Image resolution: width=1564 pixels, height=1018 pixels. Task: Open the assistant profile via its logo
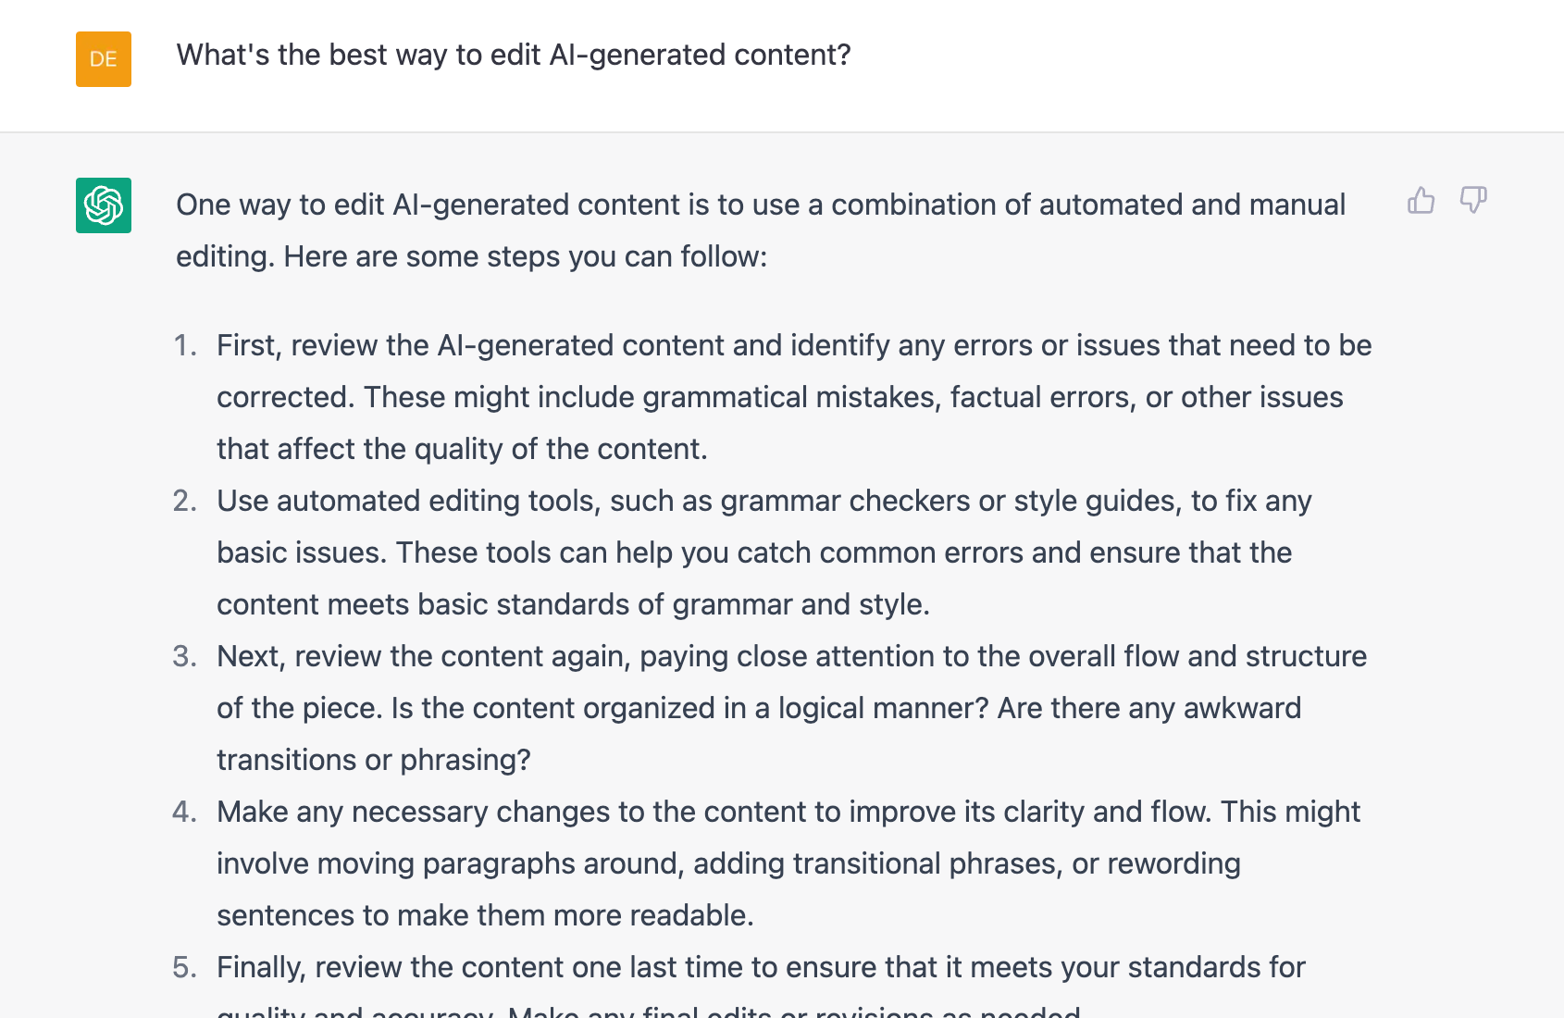coord(104,207)
